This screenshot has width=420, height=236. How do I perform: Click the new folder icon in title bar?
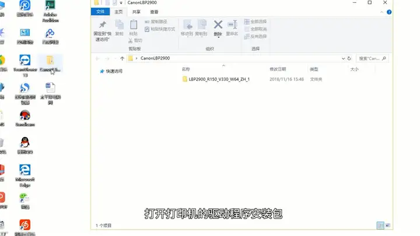point(107,3)
